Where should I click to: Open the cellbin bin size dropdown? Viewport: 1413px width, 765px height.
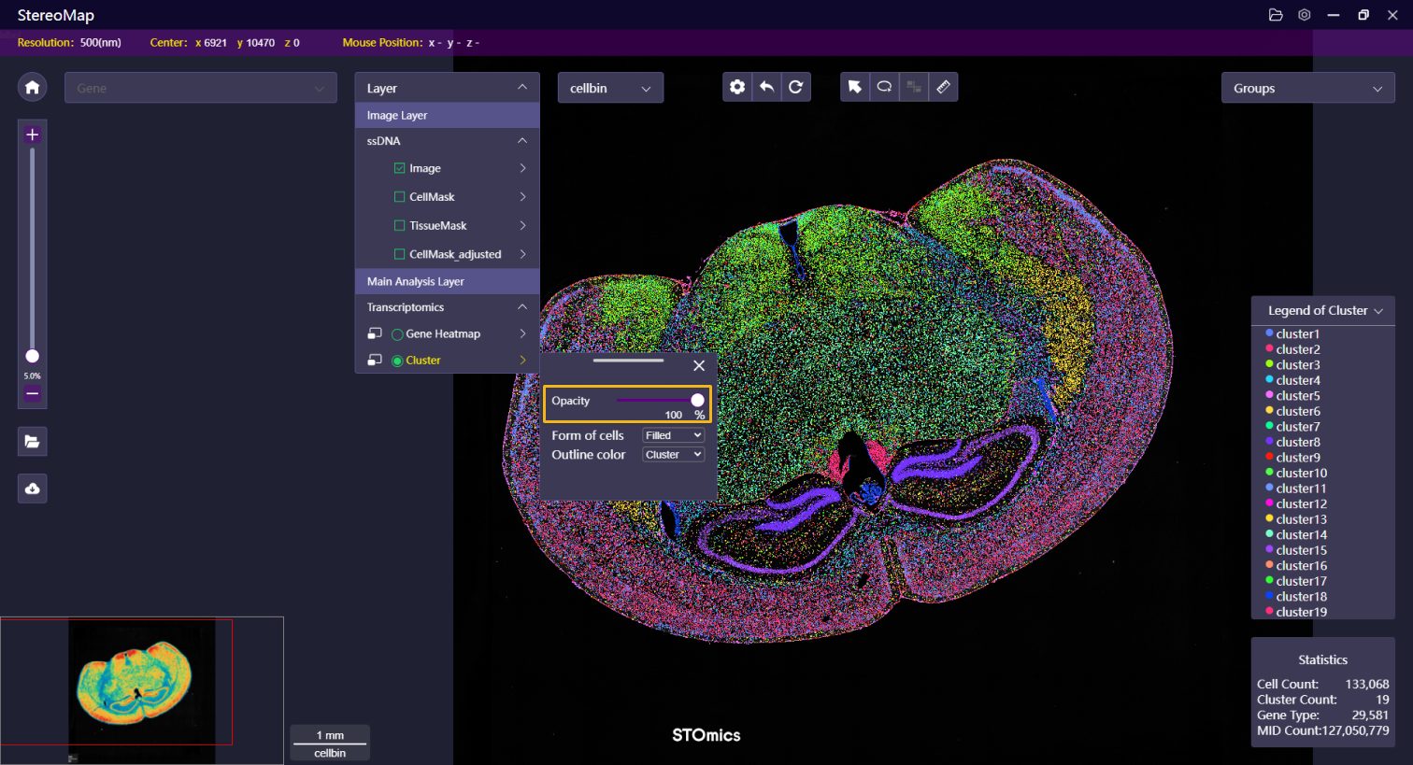tap(610, 88)
